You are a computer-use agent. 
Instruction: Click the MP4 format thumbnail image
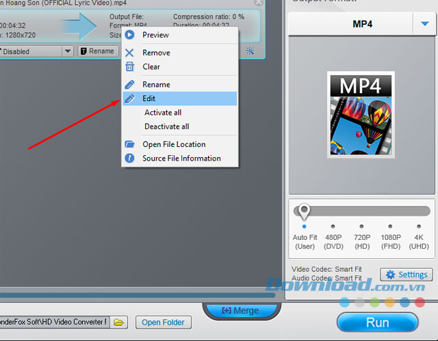coord(361,115)
